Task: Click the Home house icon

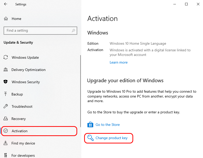Action: [6, 19]
